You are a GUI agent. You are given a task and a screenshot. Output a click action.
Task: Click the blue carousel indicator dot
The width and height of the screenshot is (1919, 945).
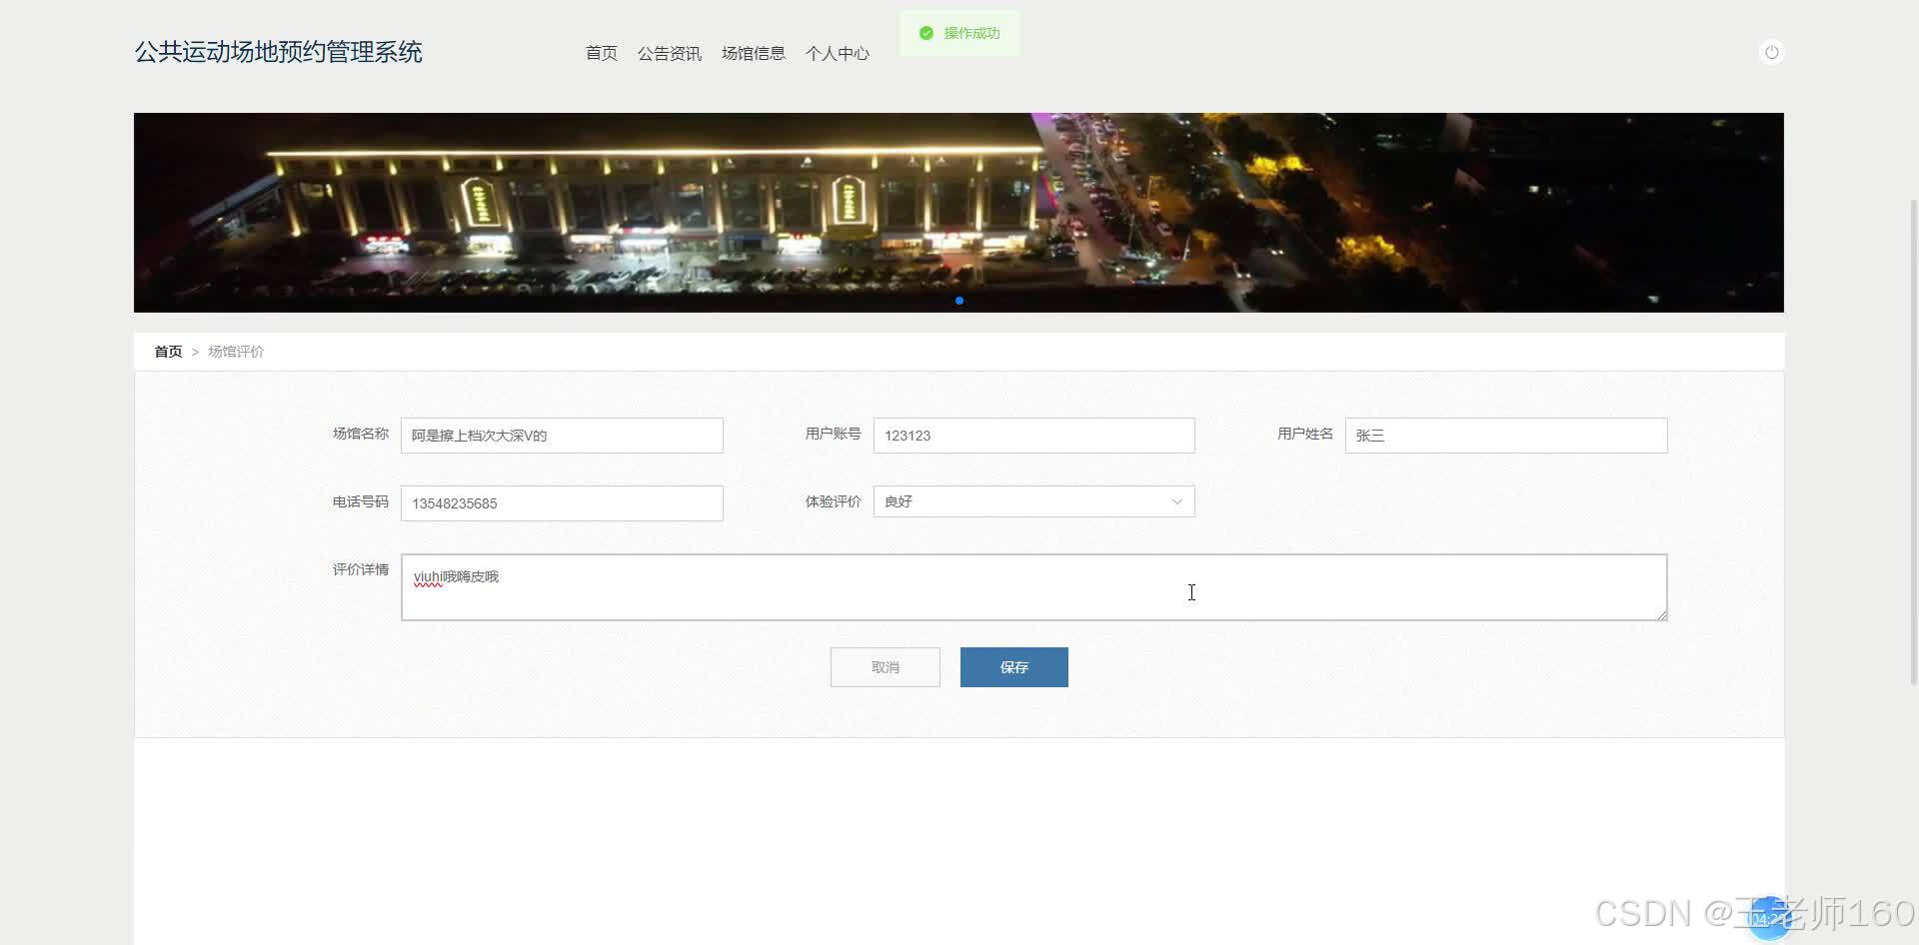(959, 301)
